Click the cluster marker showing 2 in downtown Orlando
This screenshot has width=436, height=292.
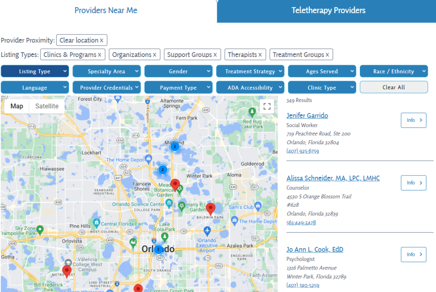click(x=158, y=249)
